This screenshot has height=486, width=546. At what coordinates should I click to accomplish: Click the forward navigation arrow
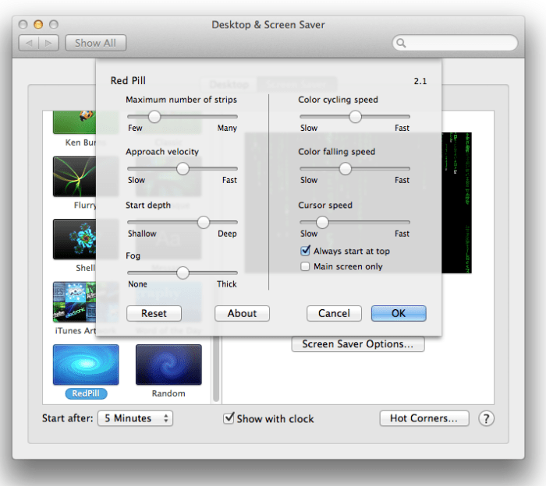(48, 44)
